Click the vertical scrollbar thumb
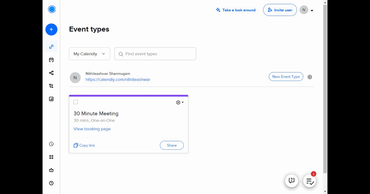This screenshot has width=370, height=194. (325, 89)
